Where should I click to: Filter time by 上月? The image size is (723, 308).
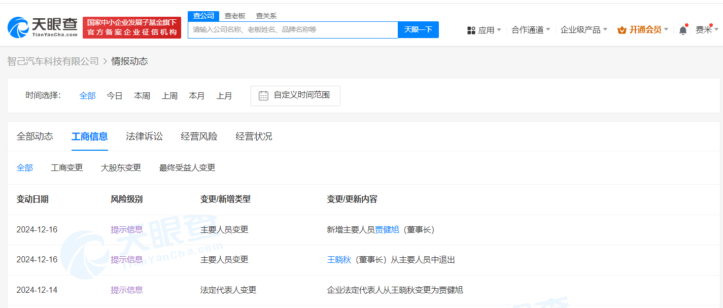[224, 95]
